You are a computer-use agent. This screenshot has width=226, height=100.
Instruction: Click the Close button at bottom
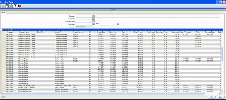click(x=221, y=97)
